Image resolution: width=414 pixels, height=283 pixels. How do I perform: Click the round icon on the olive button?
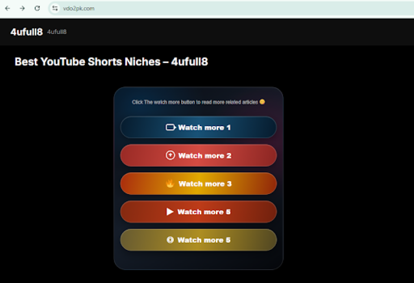point(170,240)
